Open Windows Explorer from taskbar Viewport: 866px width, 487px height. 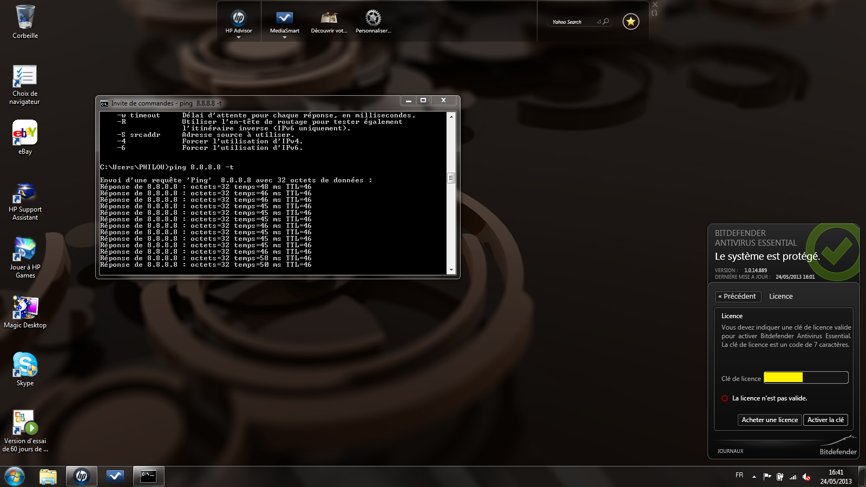coord(48,477)
